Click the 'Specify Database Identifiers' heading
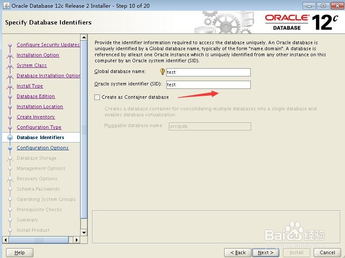 (x=48, y=22)
